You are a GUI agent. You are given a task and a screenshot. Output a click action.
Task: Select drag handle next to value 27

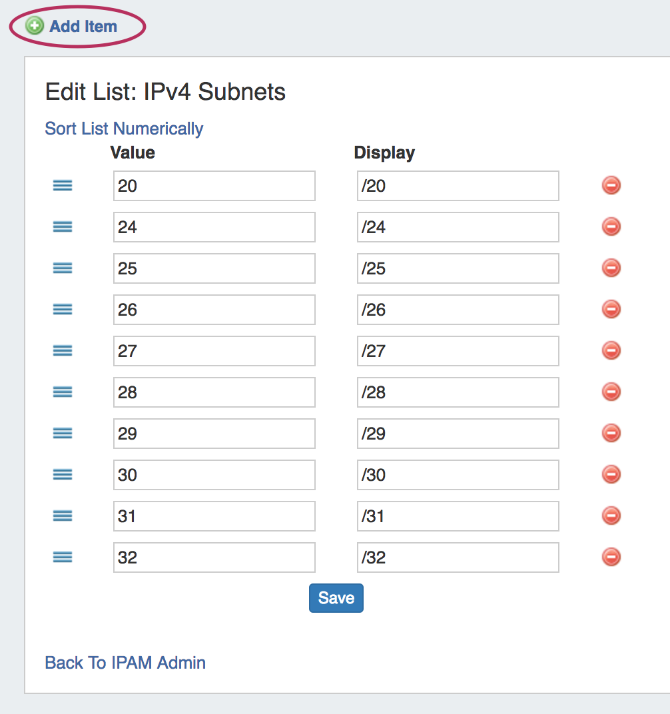pyautogui.click(x=63, y=351)
